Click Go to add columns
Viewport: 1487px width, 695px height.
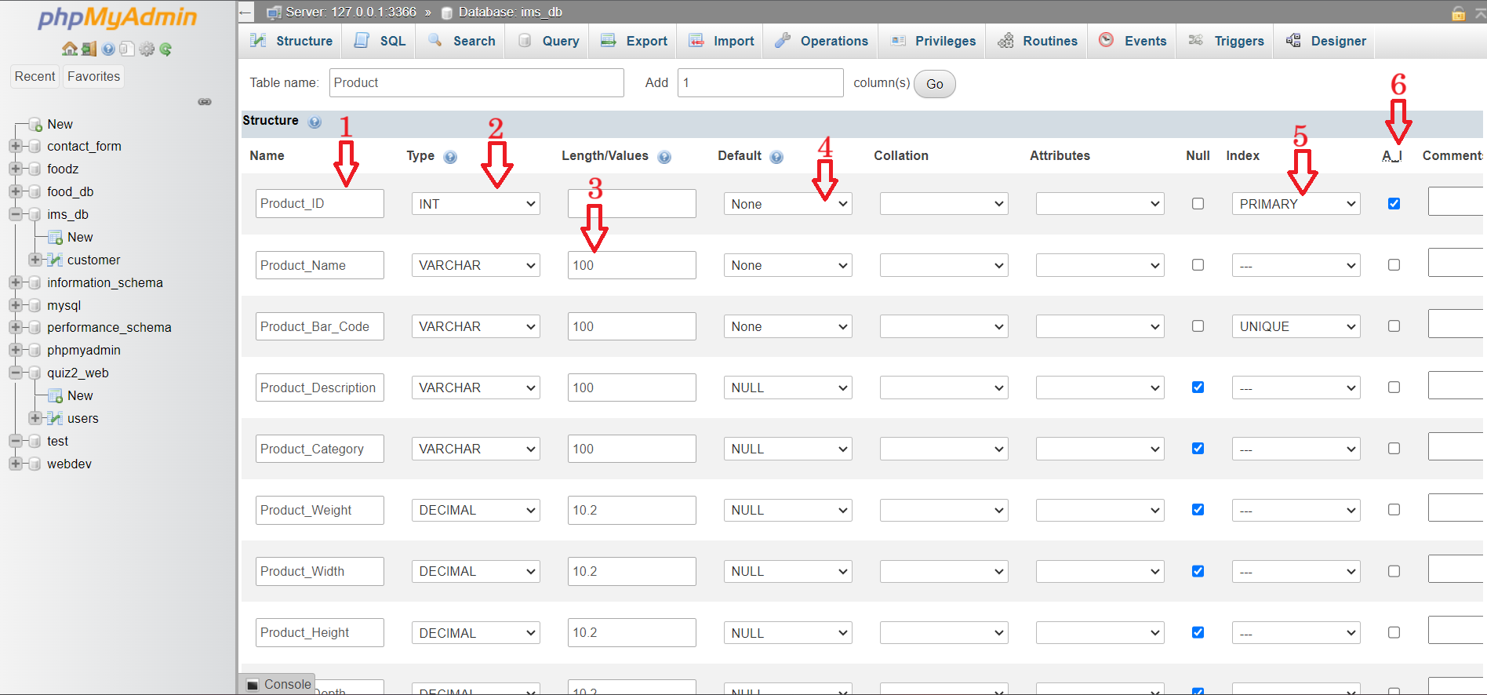click(x=935, y=84)
